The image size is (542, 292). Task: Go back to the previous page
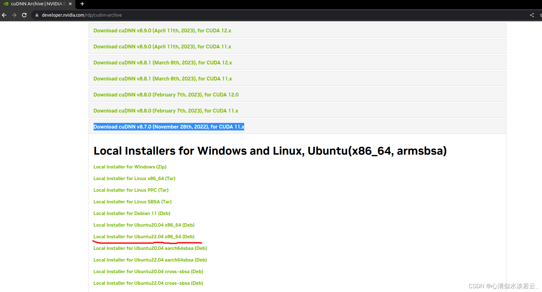(4, 15)
